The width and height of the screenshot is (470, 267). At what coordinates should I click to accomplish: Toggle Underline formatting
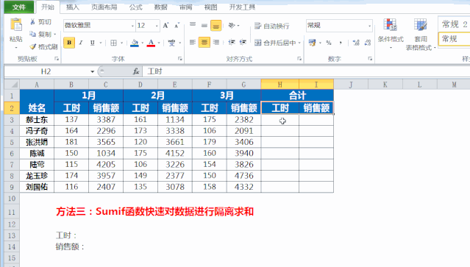93,43
